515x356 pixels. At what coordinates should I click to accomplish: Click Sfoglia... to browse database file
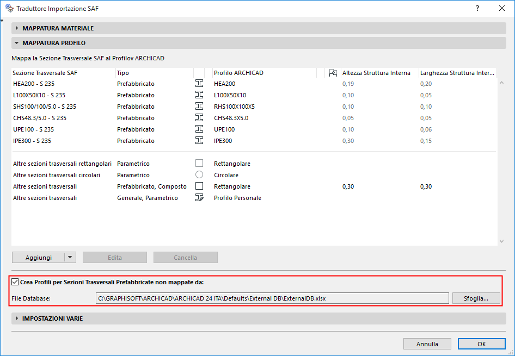[476, 298]
